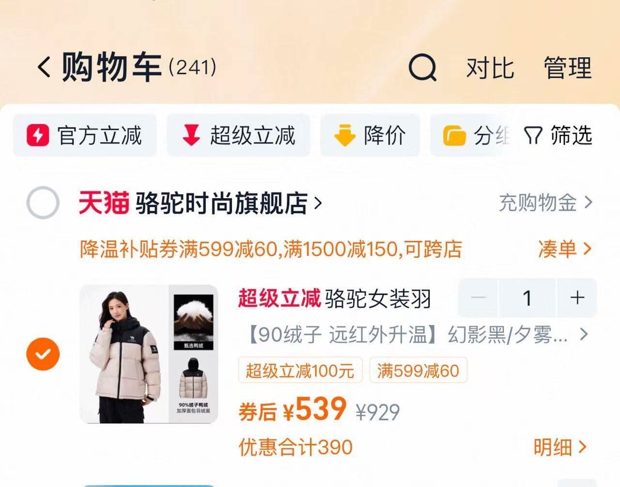Tap the yellow 分组 folder icon
The height and width of the screenshot is (487, 620).
pyautogui.click(x=454, y=136)
